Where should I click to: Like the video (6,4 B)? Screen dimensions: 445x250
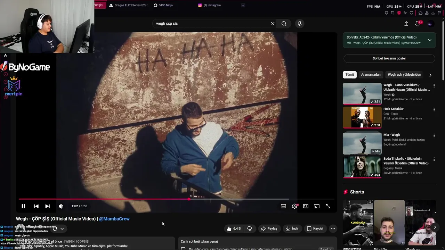tap(234, 228)
